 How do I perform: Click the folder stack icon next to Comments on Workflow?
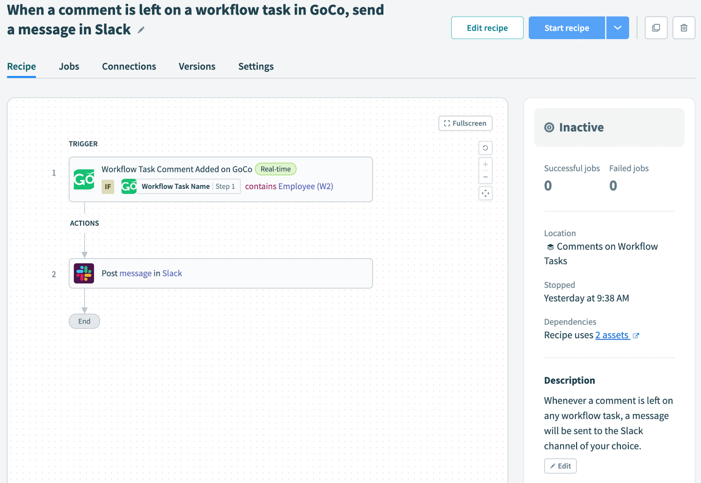point(550,247)
